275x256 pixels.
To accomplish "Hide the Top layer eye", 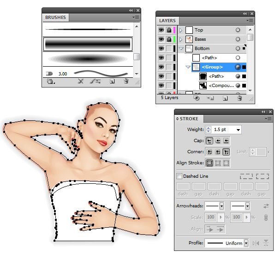I will (x=161, y=30).
